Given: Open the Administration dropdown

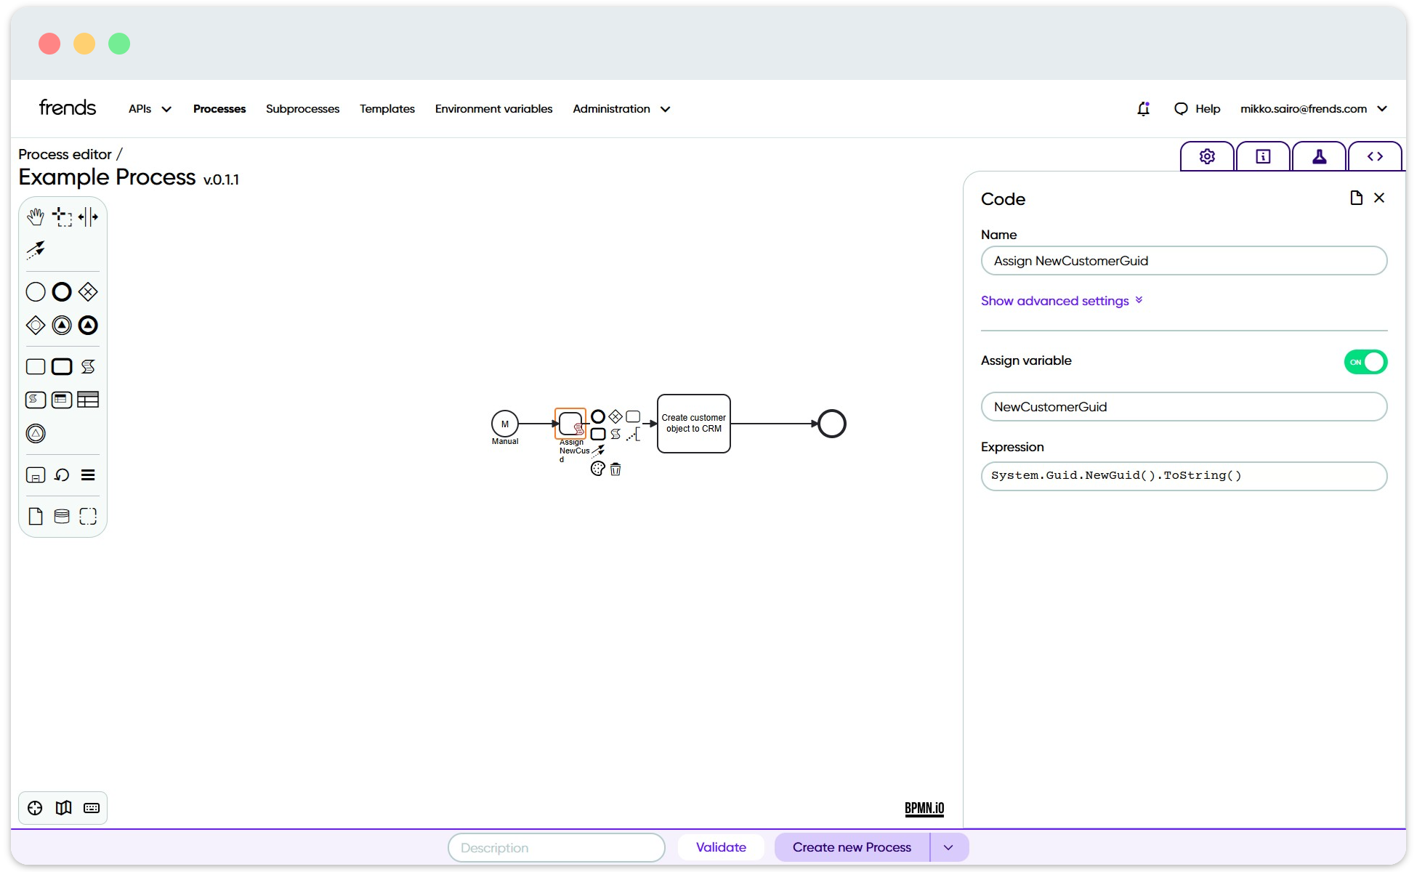Looking at the screenshot, I should click(x=621, y=108).
